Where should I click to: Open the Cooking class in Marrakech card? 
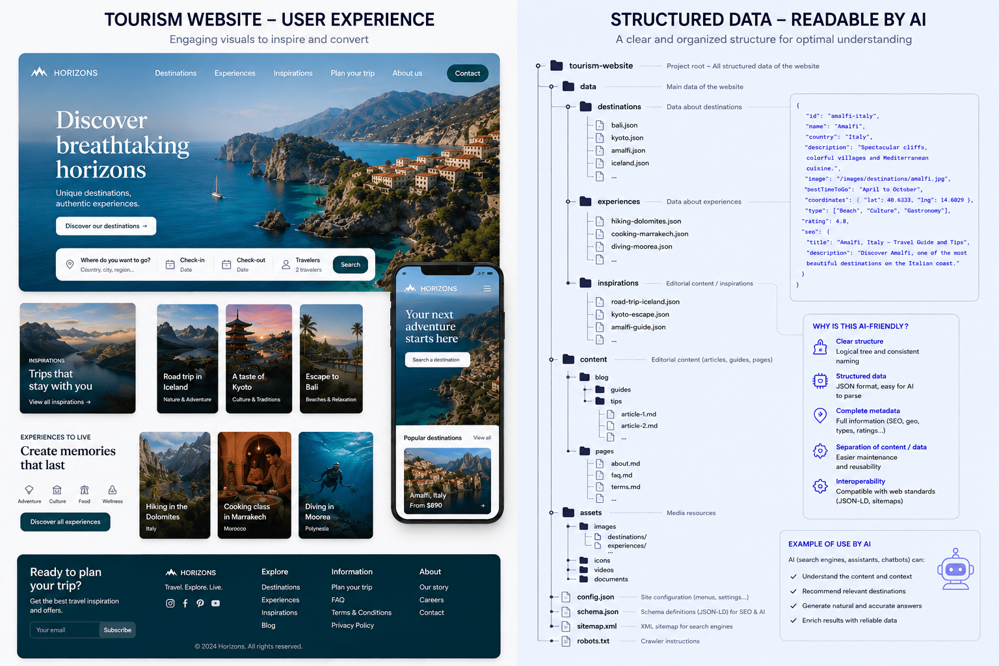pos(254,485)
